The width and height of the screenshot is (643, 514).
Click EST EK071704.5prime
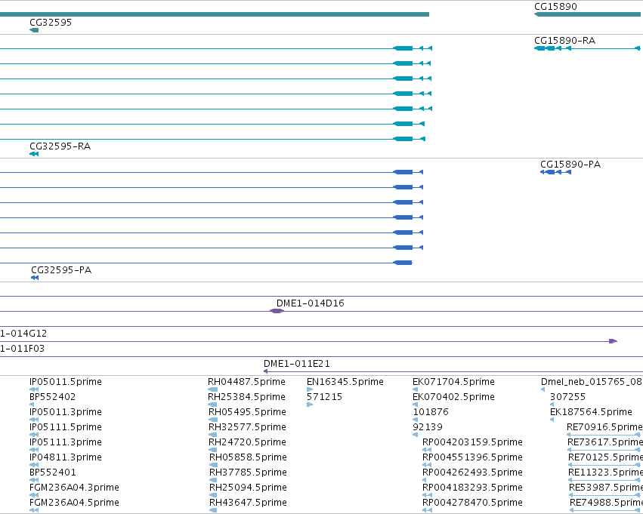click(453, 382)
